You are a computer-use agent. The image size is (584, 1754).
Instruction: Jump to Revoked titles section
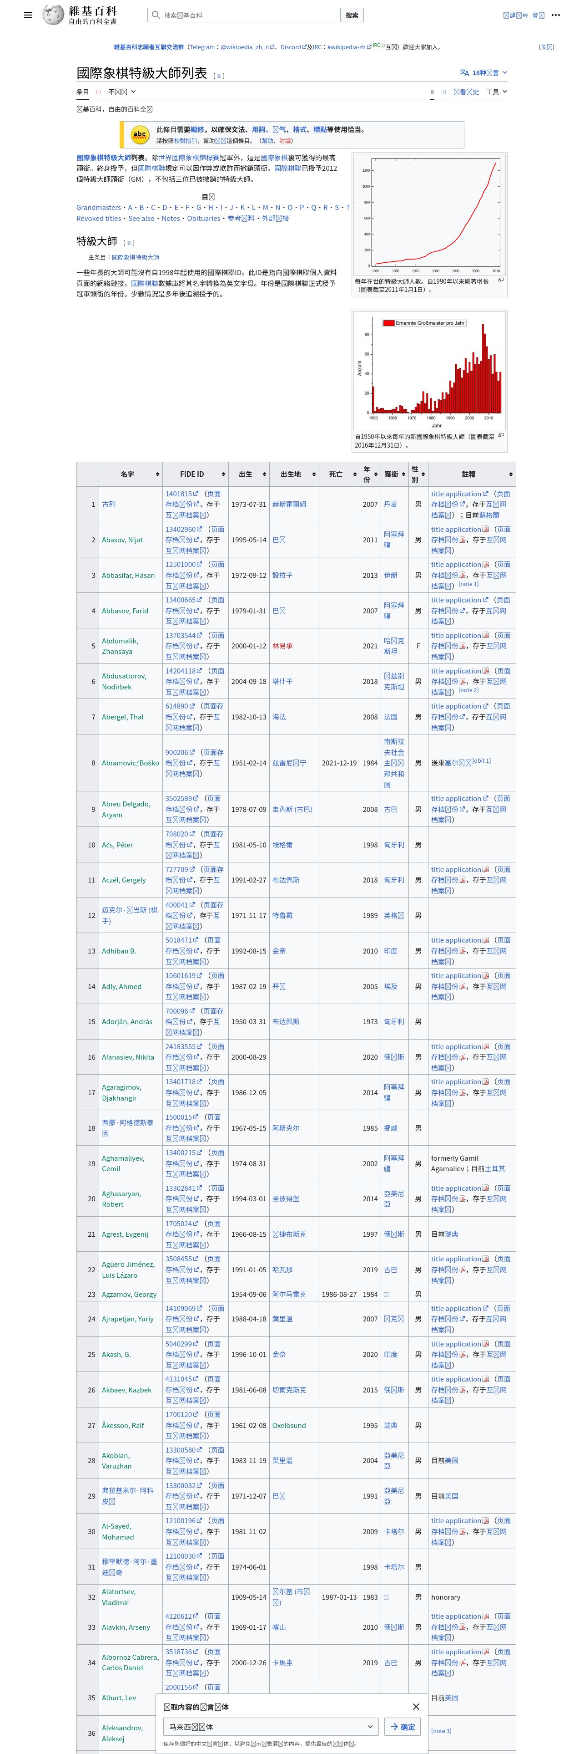pyautogui.click(x=99, y=219)
